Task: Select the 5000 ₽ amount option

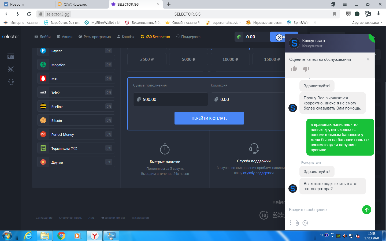Action: [188, 59]
